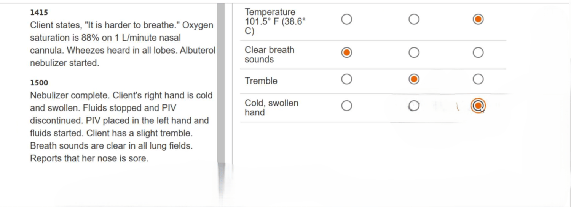The height and width of the screenshot is (207, 571).
Task: Click selected middle radio for Tremble row
Action: (414, 79)
